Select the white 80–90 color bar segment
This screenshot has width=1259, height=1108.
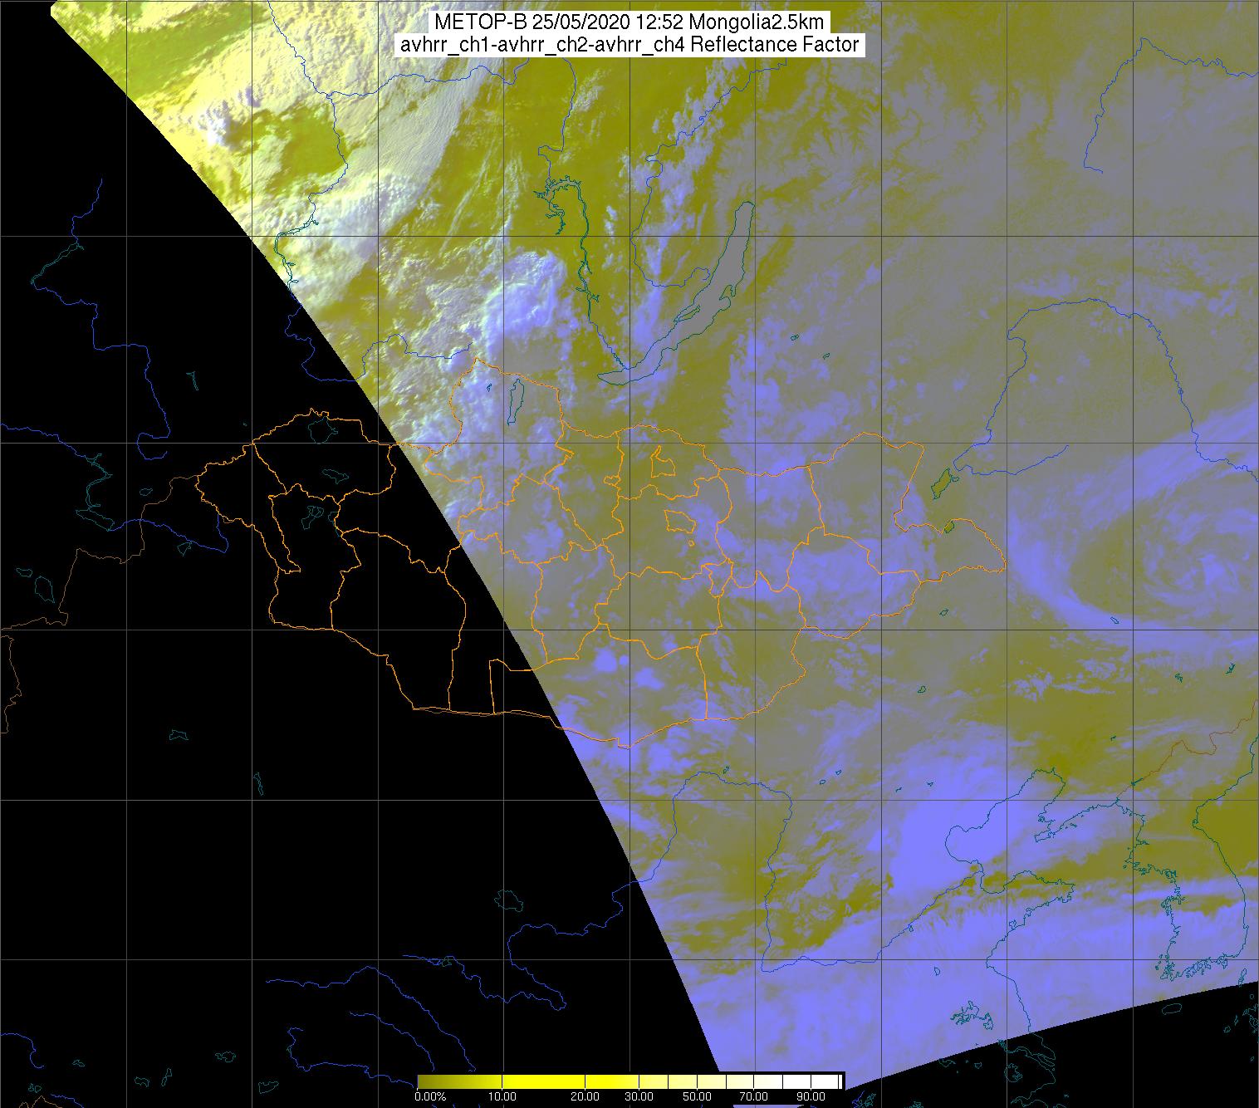pos(796,1081)
